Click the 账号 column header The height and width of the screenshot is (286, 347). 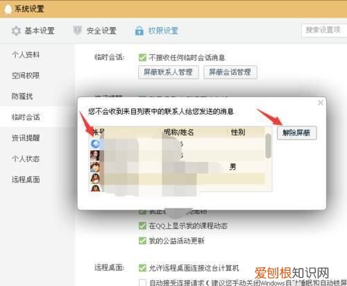point(99,133)
